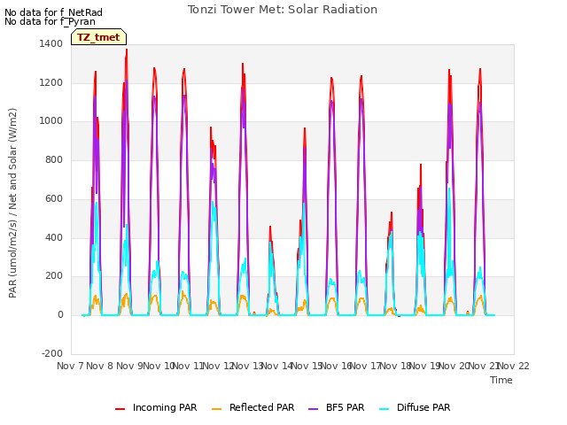Select the BF5 PAR legend label
Image resolution: width=567 pixels, height=425 pixels.
(345, 407)
